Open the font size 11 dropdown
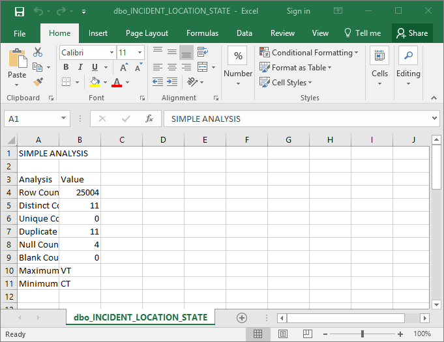This screenshot has width=444, height=342. click(140, 53)
